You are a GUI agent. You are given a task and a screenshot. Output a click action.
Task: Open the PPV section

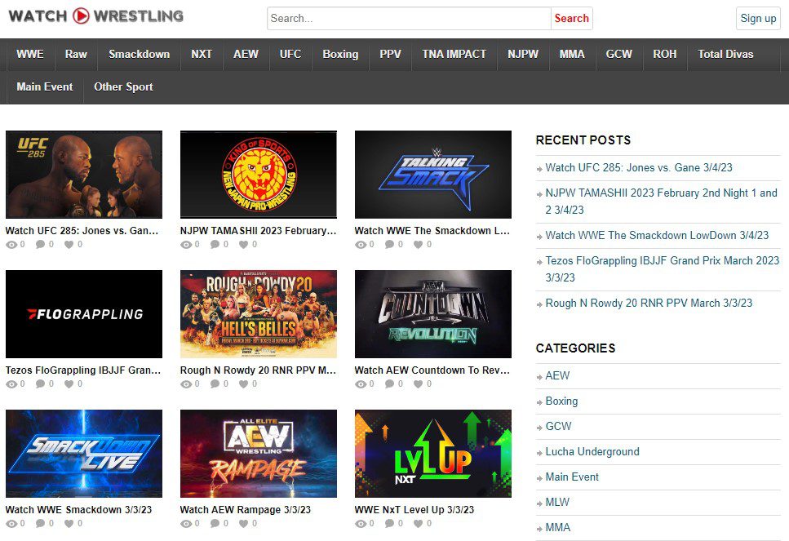click(391, 55)
